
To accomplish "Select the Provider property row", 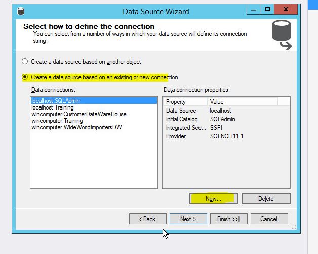I will [176, 136].
